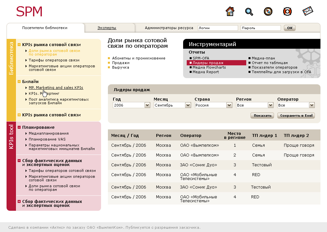Select the Посетители библиотеки tab

tap(45, 28)
